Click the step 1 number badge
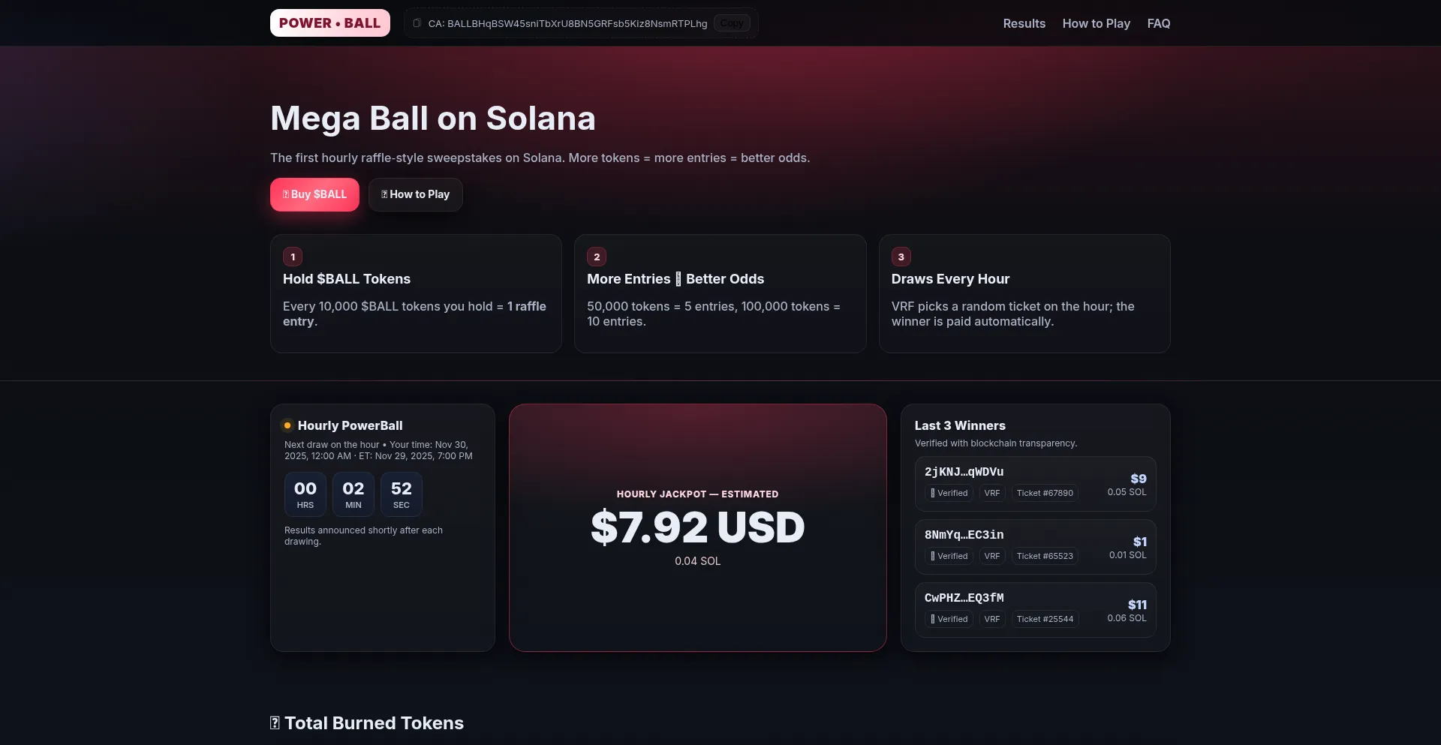Screen dimensions: 1441x745 pos(293,257)
